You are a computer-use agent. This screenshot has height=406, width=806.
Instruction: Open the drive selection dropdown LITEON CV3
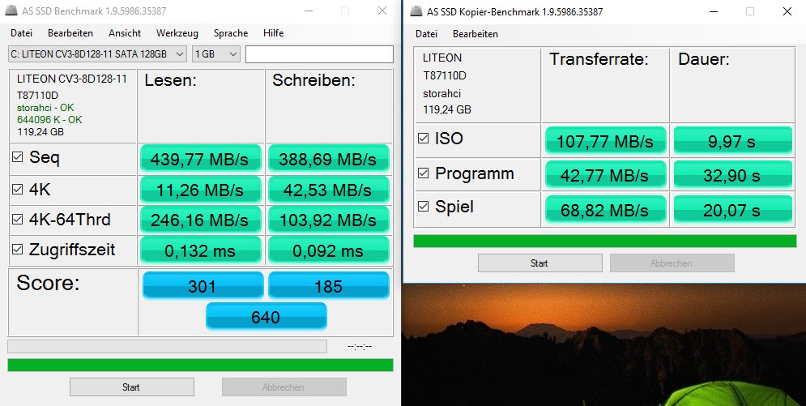coord(97,54)
